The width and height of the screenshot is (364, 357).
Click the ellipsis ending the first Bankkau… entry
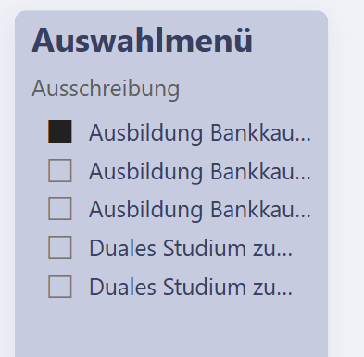303,140
